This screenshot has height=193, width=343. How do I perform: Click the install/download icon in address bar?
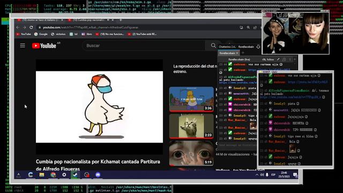pos(242,27)
